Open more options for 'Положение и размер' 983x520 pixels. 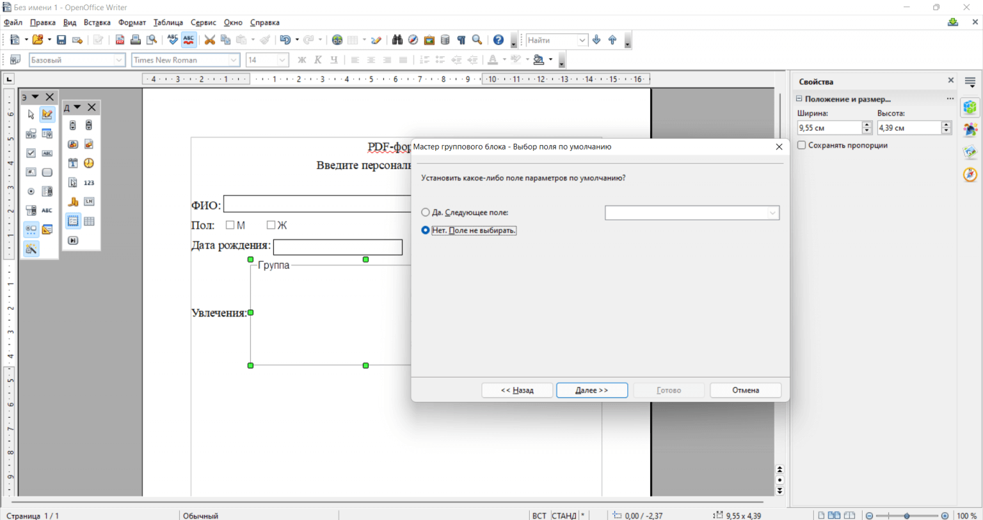[x=950, y=99]
